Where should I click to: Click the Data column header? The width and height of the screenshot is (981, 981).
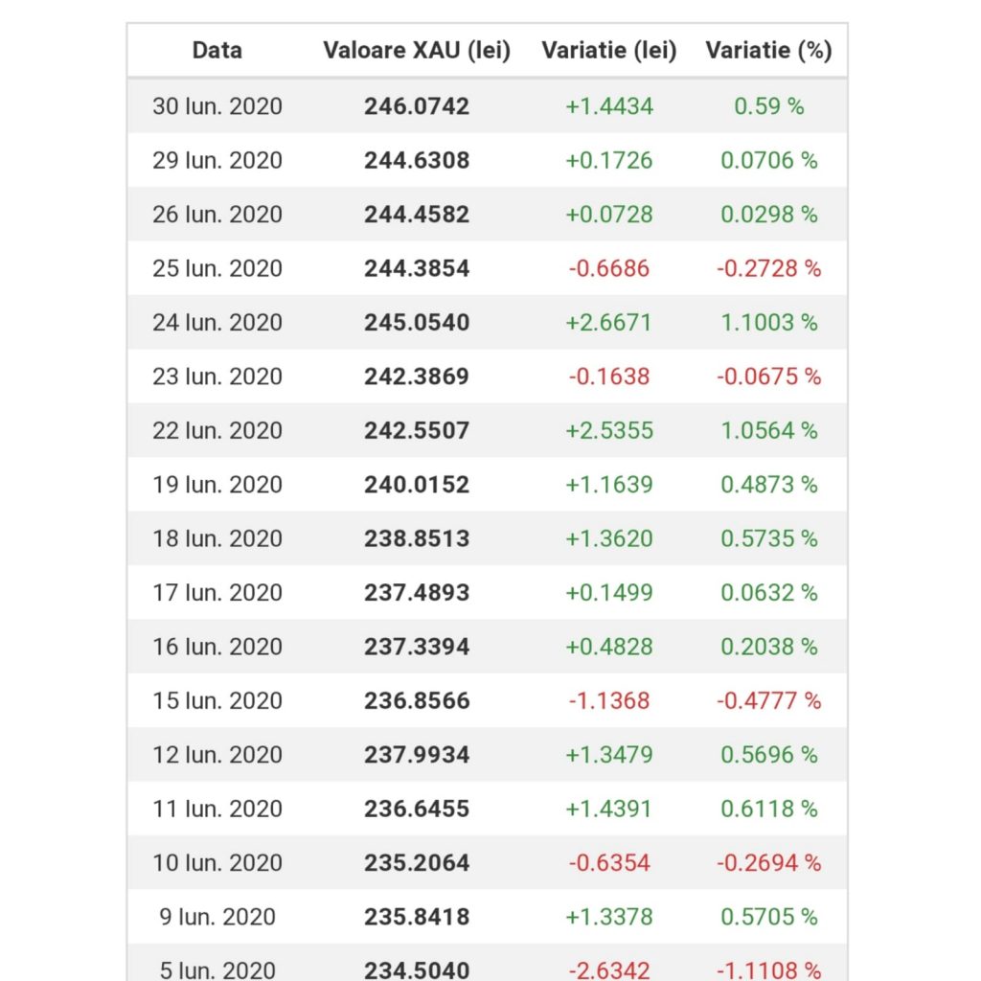(x=217, y=50)
